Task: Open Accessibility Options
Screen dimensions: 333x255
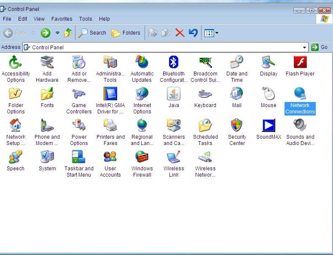Action: tap(16, 69)
